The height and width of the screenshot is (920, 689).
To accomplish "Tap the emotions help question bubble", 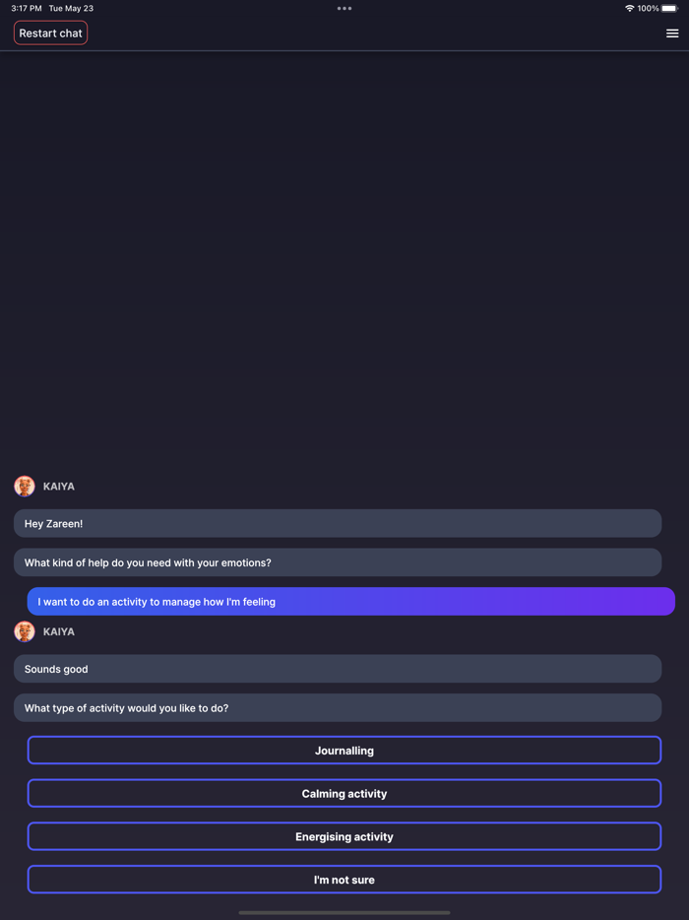I will [x=338, y=562].
